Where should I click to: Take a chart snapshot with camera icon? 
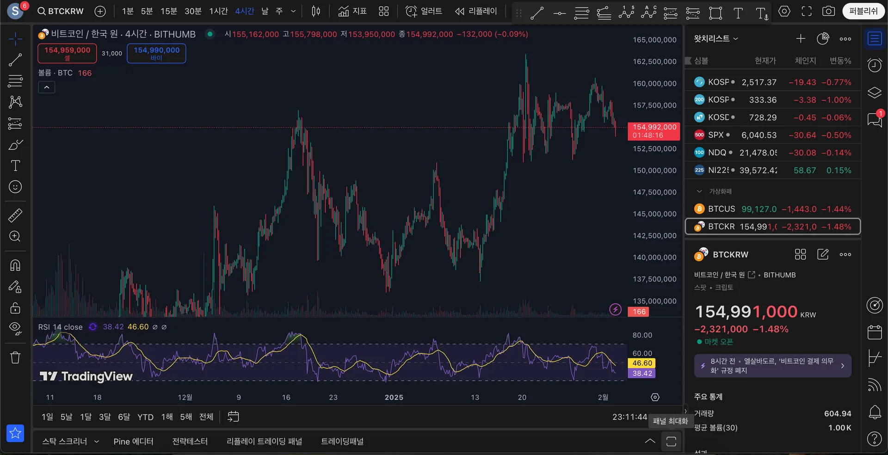828,11
